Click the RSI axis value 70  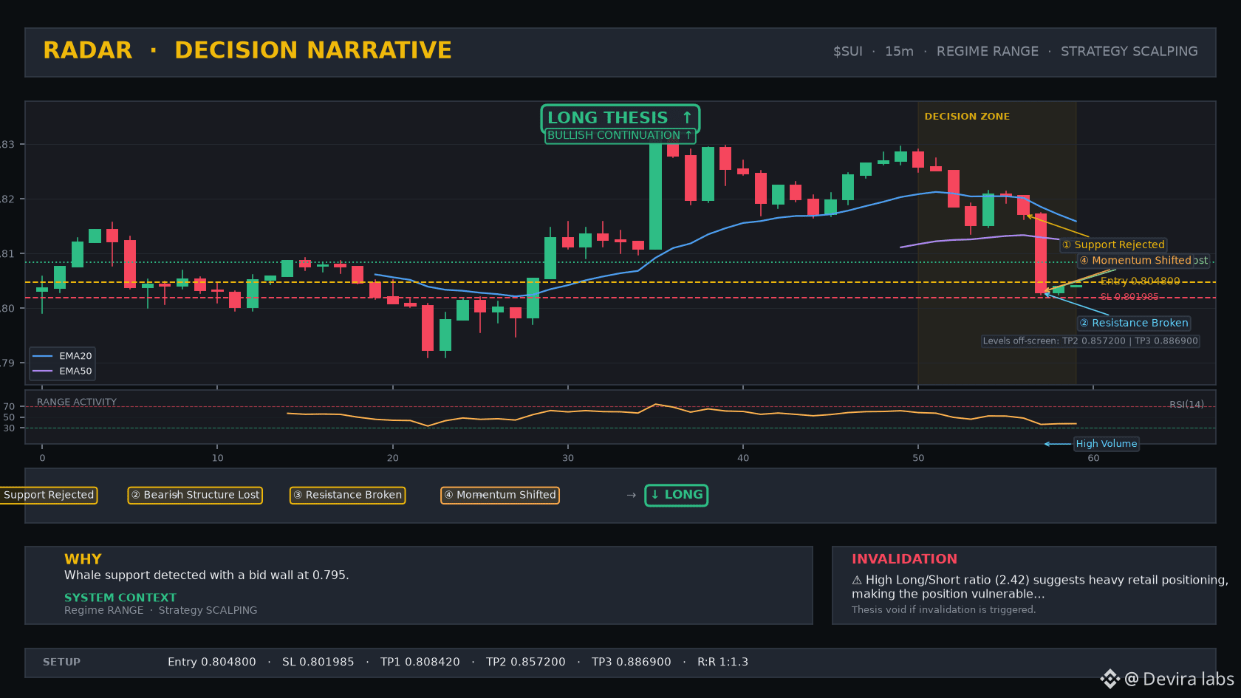(x=9, y=406)
